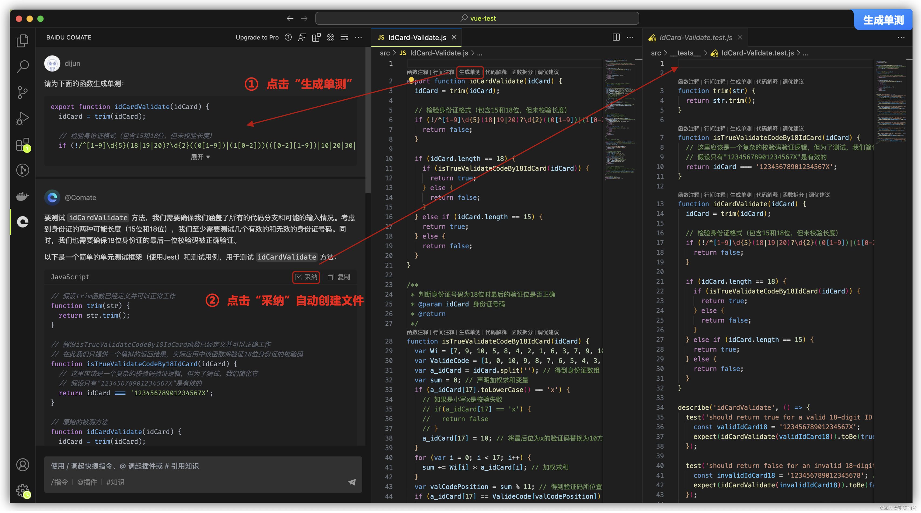Go forward with the navigation right arrow

click(304, 18)
